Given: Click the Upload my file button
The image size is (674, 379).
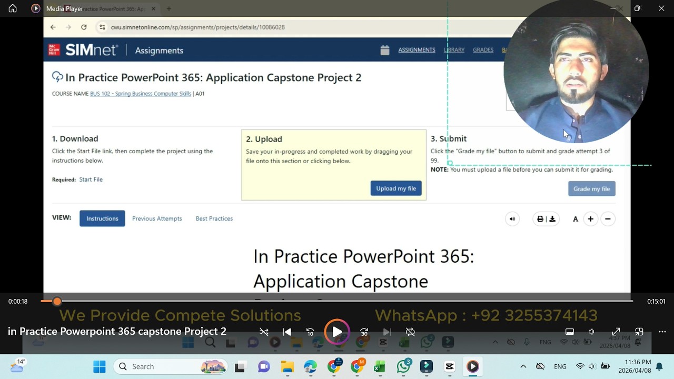Looking at the screenshot, I should coord(396,188).
